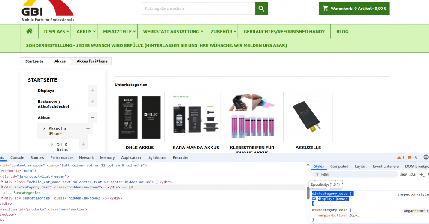Click the scroll-up arrow of elements panel
Viewport: 429px width, 224px height.
[x=308, y=165]
